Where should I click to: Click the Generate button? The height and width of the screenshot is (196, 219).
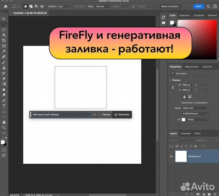[x=122, y=115]
